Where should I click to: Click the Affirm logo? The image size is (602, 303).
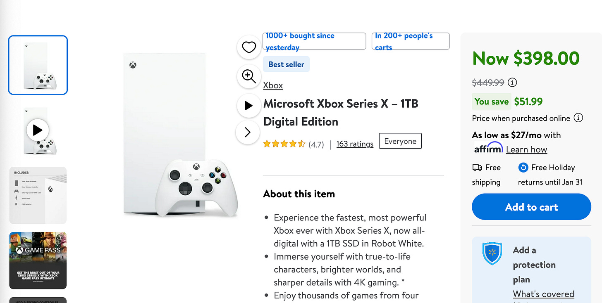pos(488,149)
